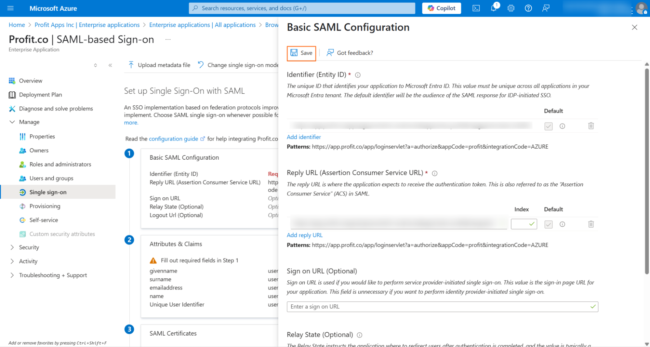Show info tooltip for Reply URL heading
The height and width of the screenshot is (347, 650).
pos(434,173)
